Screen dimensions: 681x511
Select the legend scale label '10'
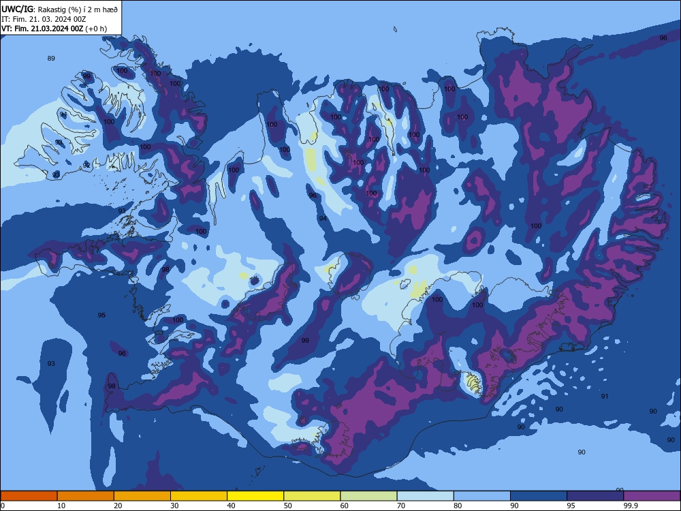click(x=61, y=506)
